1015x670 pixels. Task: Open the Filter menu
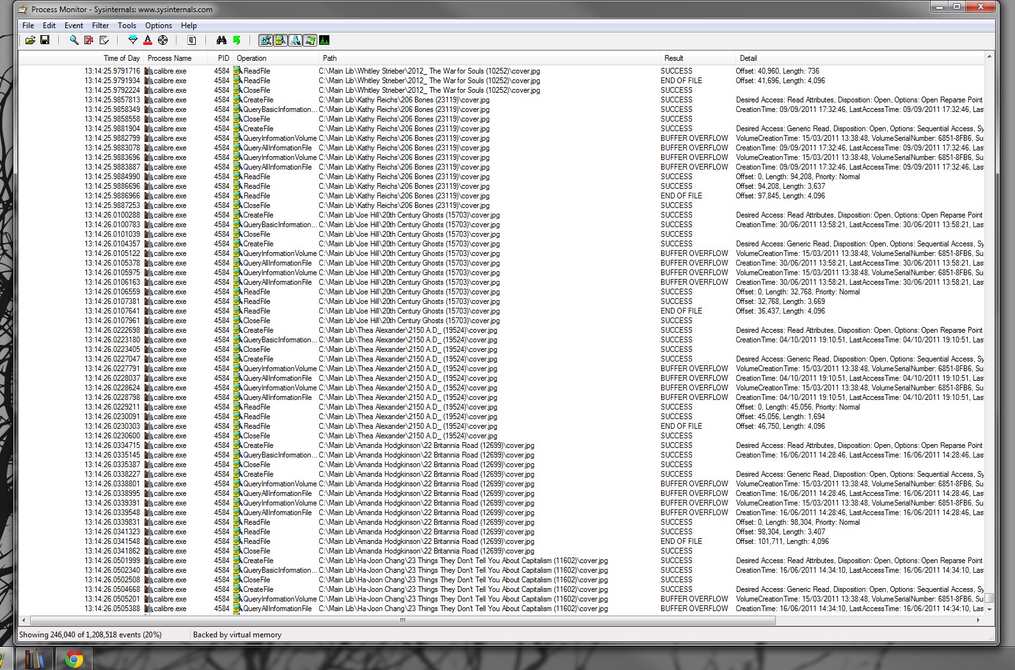[100, 26]
